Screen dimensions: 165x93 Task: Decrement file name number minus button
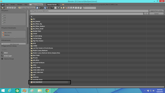(145, 14)
